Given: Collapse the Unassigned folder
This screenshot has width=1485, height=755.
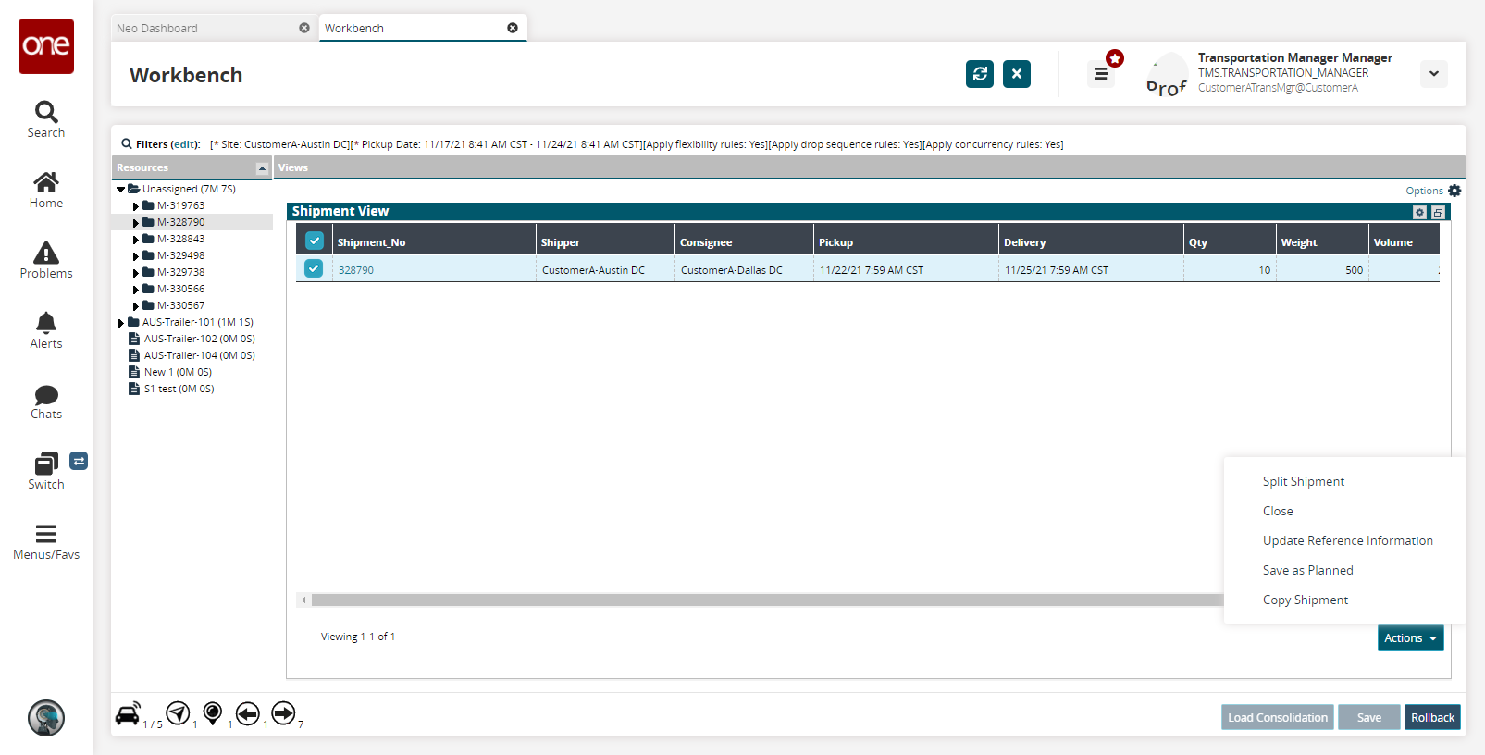Looking at the screenshot, I should pyautogui.click(x=120, y=189).
